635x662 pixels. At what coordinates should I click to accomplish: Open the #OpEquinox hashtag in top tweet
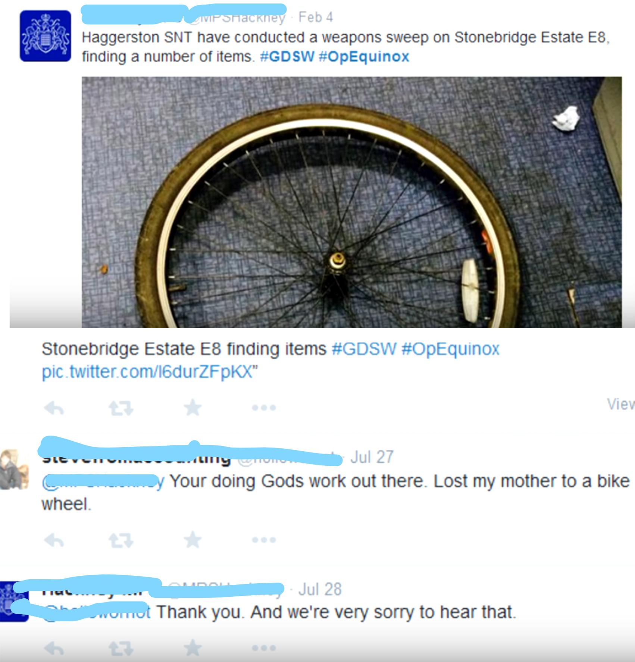click(364, 57)
